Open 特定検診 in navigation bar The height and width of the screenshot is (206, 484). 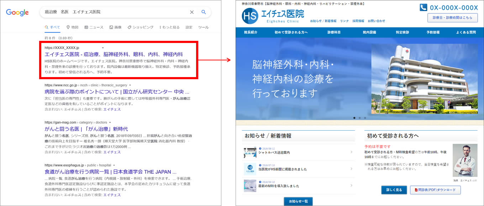(x=402, y=32)
